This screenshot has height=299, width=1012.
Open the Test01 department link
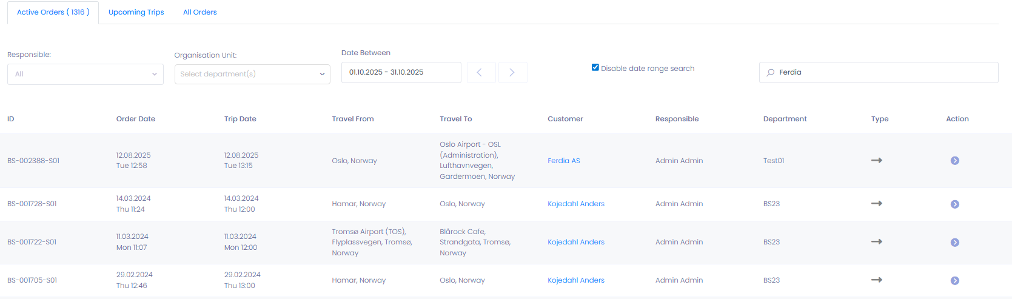click(773, 161)
